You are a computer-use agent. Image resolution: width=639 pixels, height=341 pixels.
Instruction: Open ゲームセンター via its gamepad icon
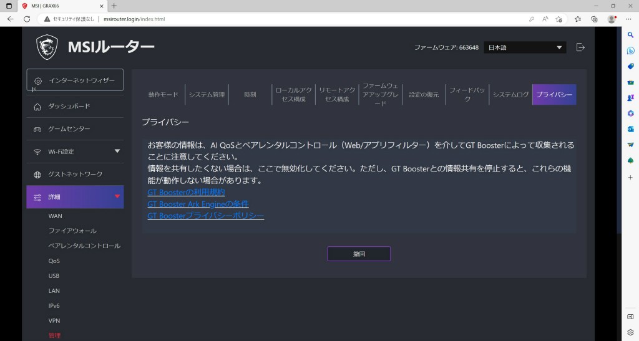[37, 129]
